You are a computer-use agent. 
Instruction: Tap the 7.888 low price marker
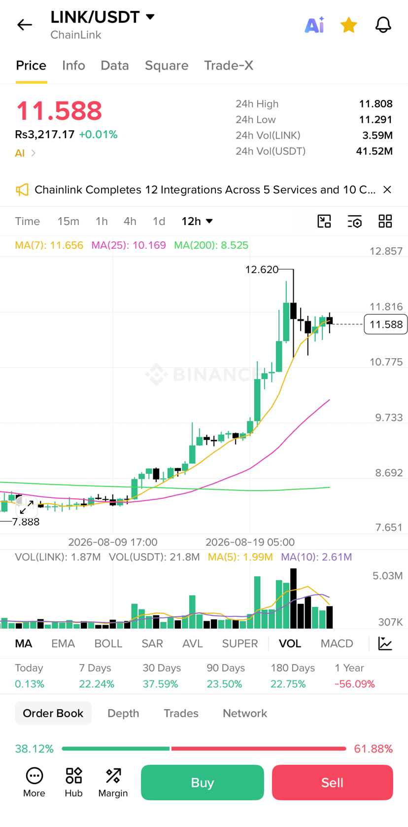point(26,522)
